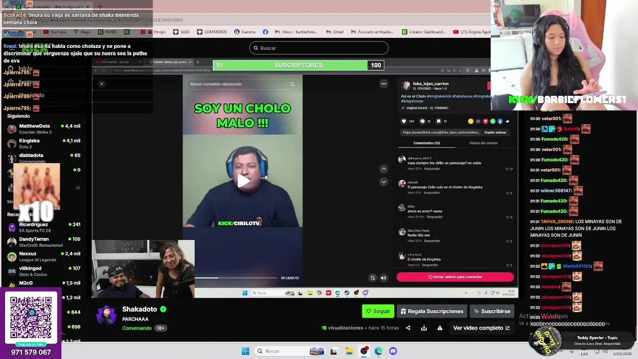The width and height of the screenshot is (638, 359).
Task: Open Task View icon on taskbar
Action: (333, 351)
